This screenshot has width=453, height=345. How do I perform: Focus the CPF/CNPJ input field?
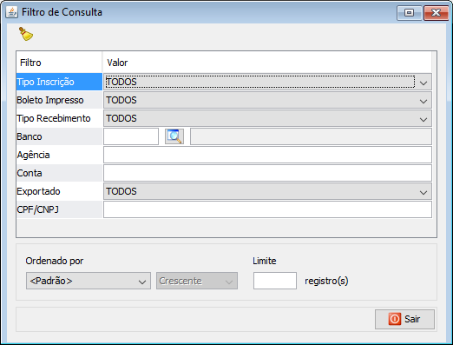click(267, 209)
